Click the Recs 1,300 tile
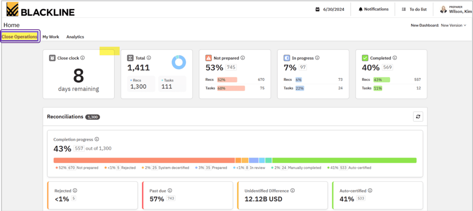This screenshot has height=211, width=473. (141, 84)
